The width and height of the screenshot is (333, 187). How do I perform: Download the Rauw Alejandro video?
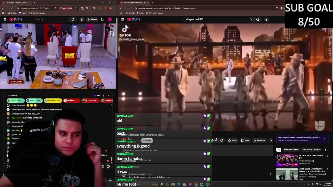click(259, 141)
